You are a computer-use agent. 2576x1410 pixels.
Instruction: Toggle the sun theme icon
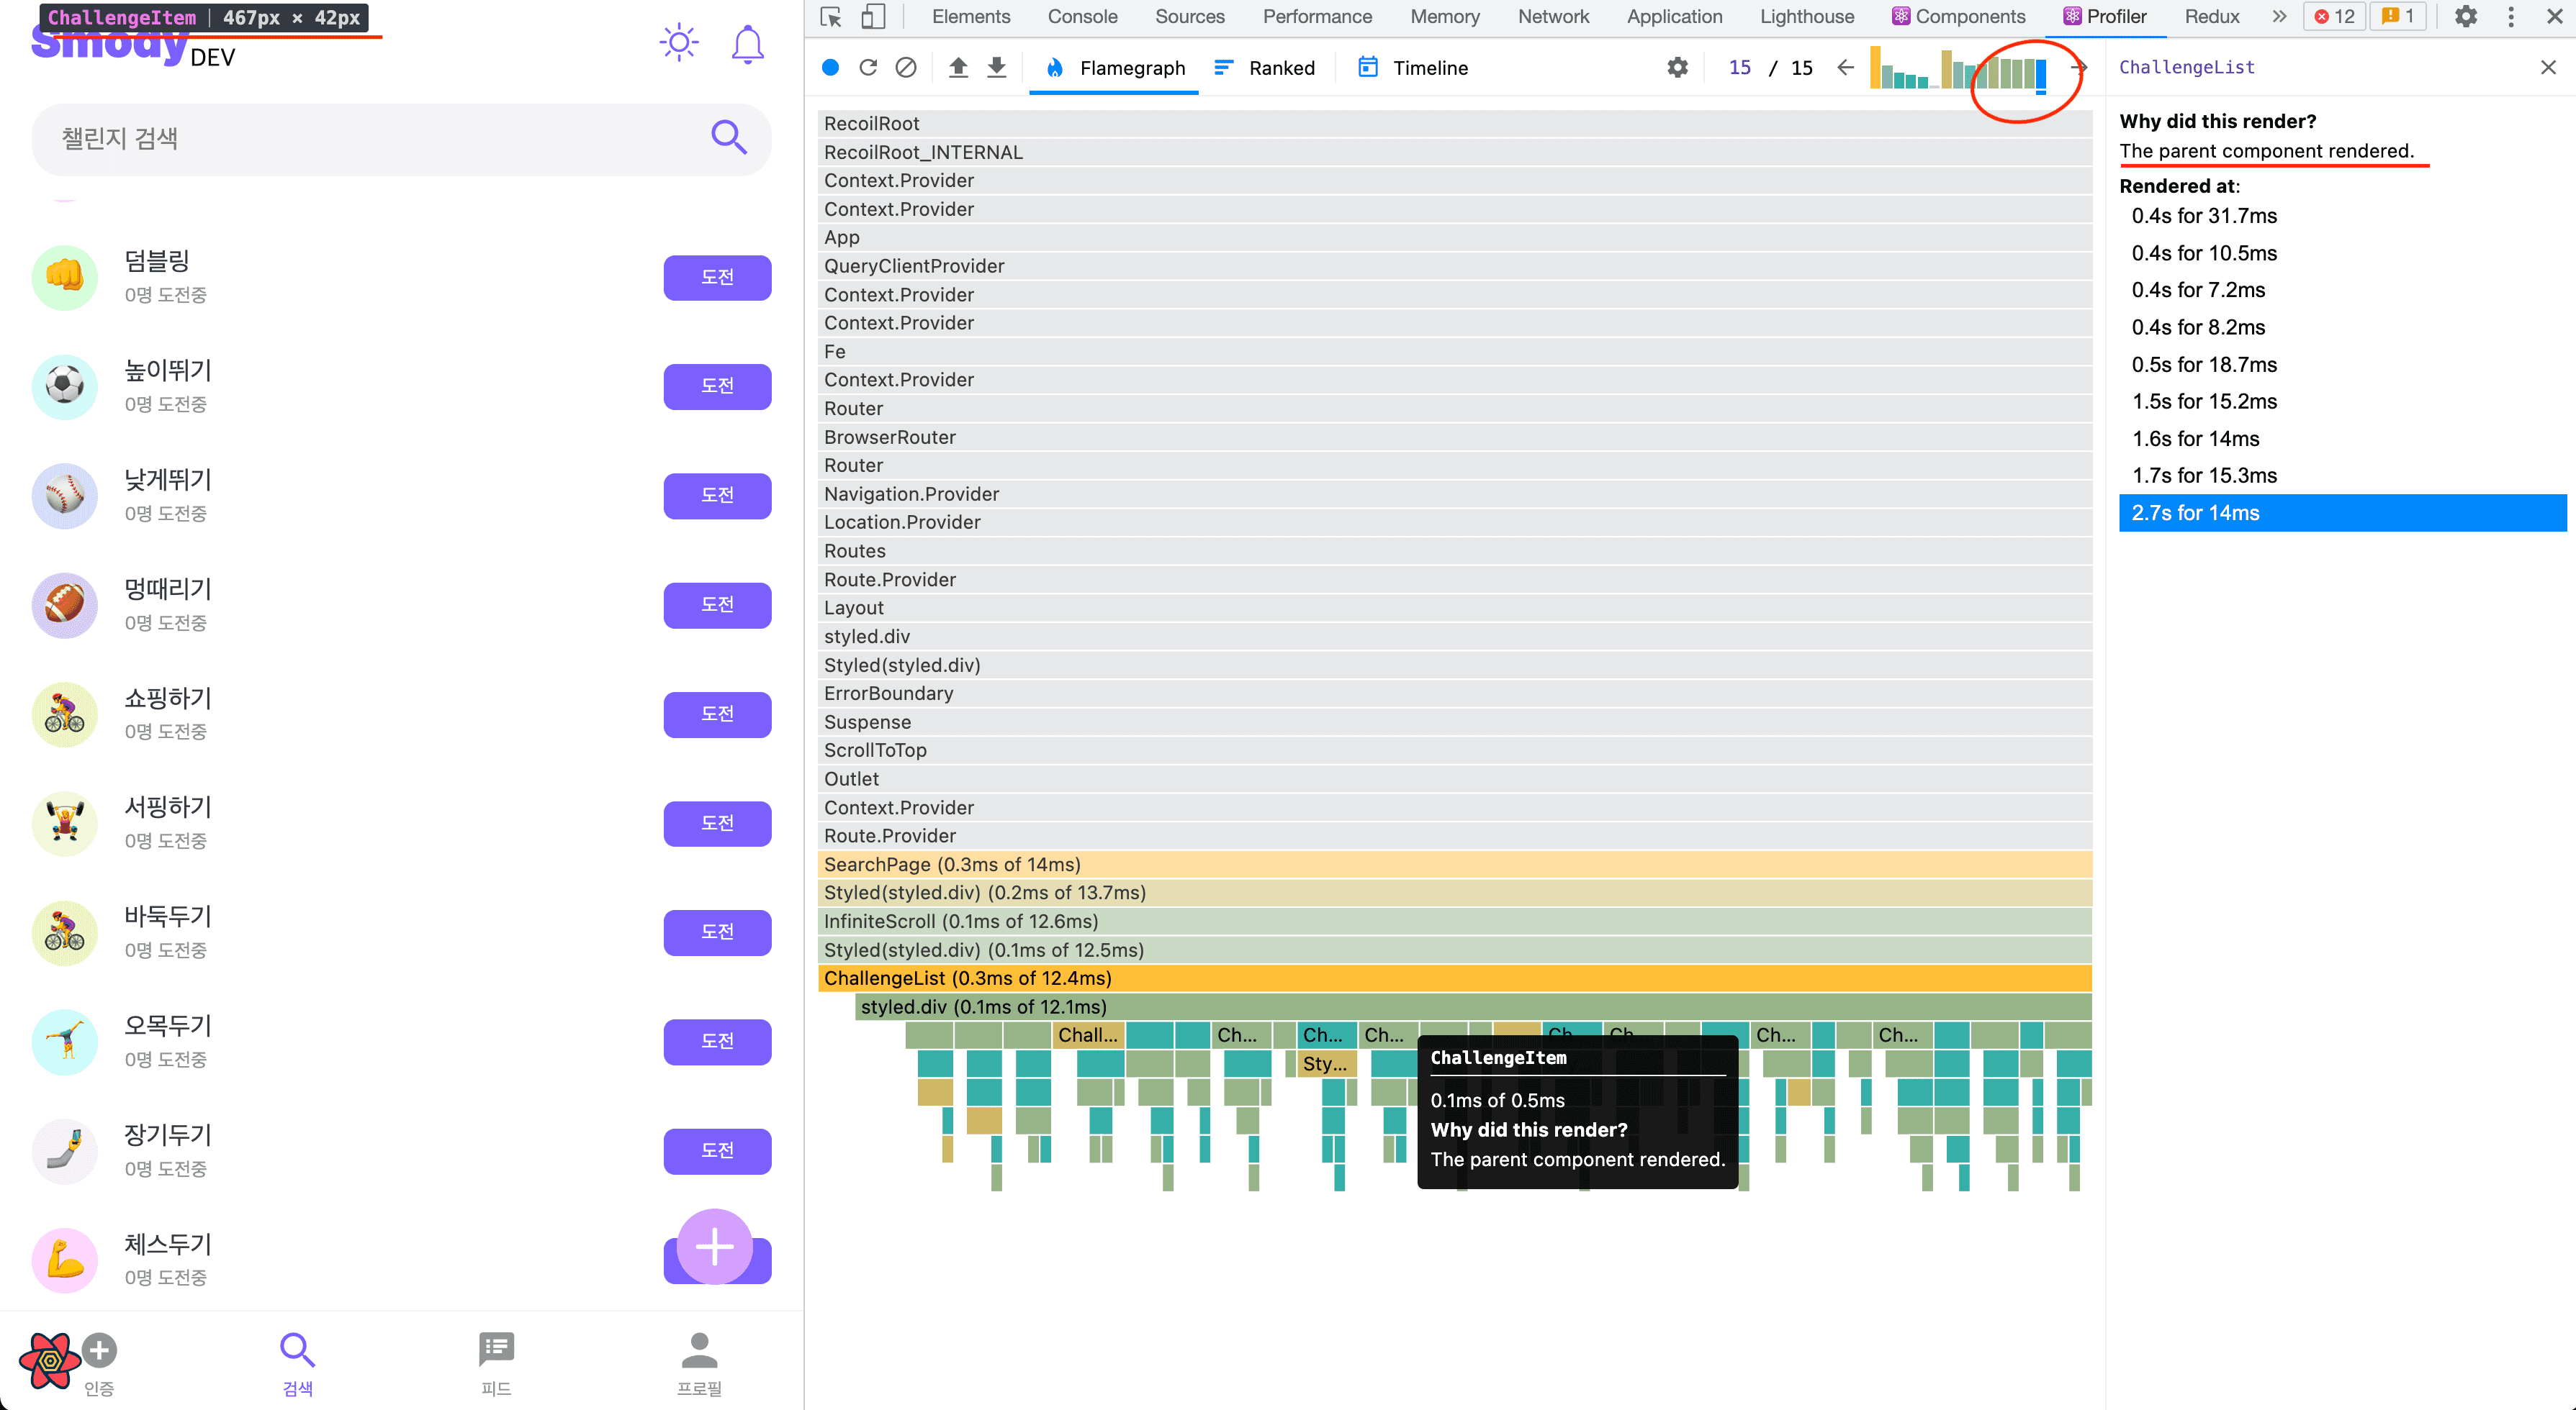[679, 43]
